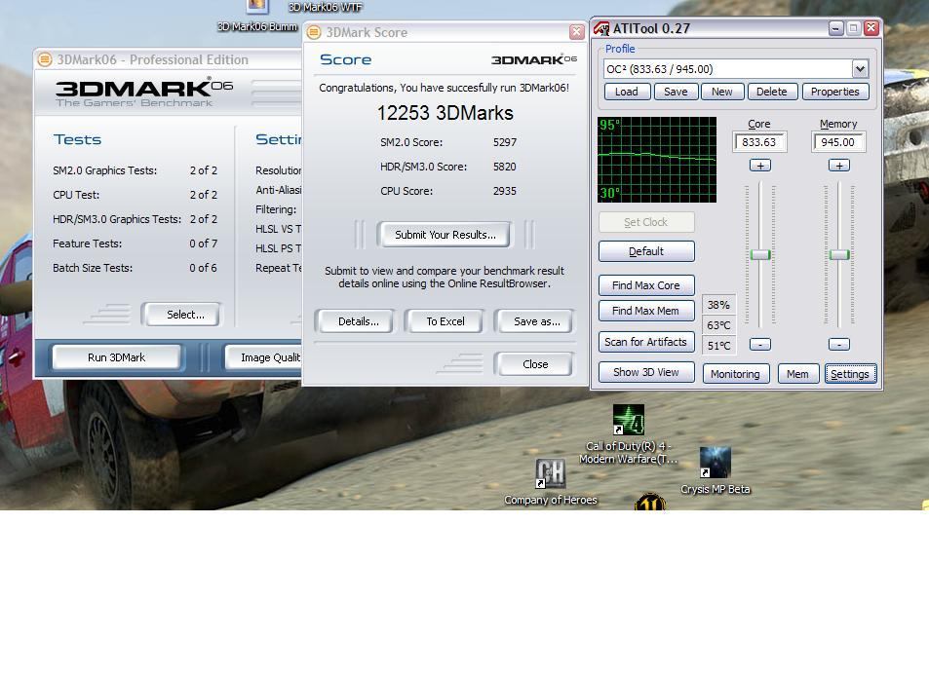Image resolution: width=929 pixels, height=674 pixels.
Task: Click the Memory clock slider handle
Action: click(x=839, y=255)
